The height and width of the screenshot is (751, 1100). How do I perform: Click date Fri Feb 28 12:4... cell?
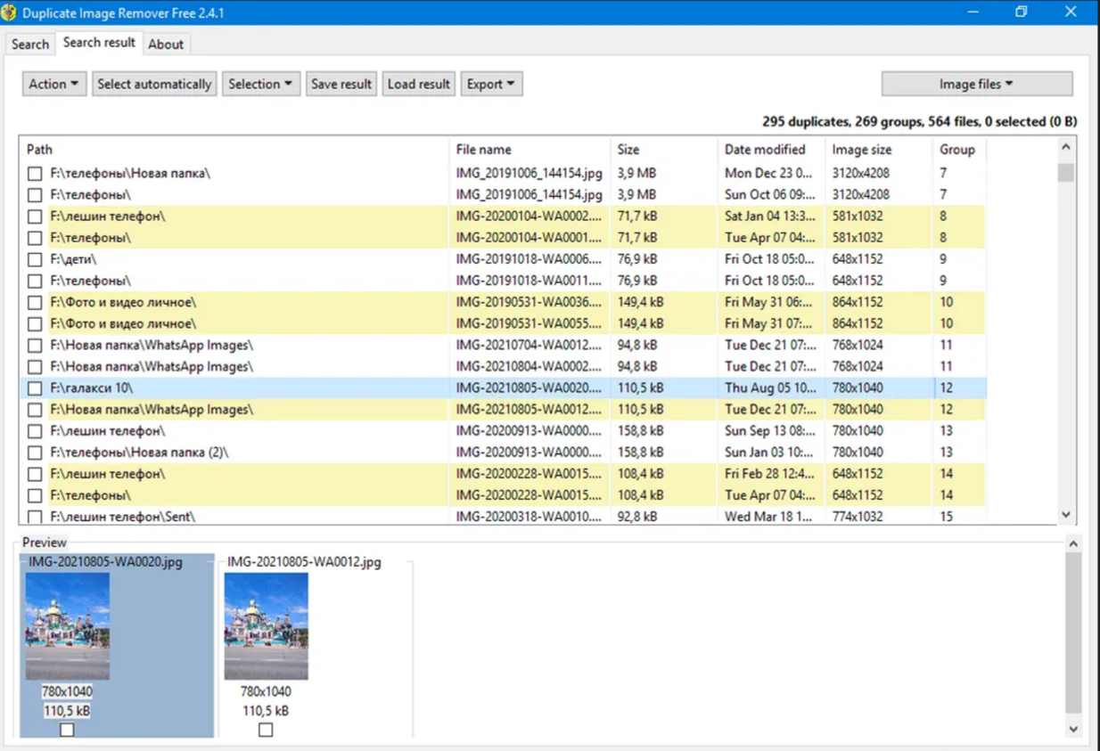[x=770, y=474]
